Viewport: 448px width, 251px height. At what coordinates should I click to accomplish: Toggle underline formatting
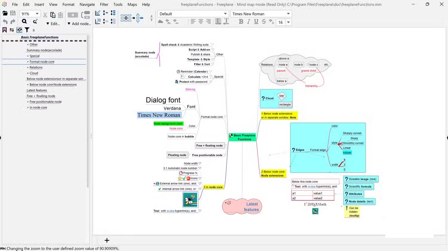(256, 21)
